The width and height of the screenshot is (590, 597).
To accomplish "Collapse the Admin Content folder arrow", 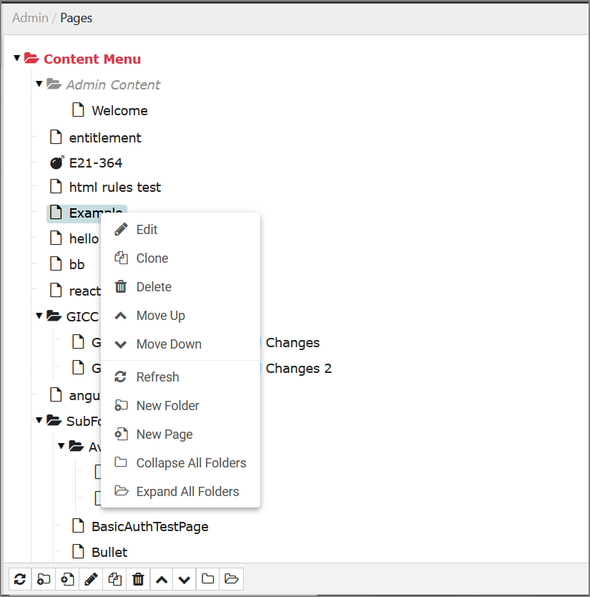I will click(39, 83).
